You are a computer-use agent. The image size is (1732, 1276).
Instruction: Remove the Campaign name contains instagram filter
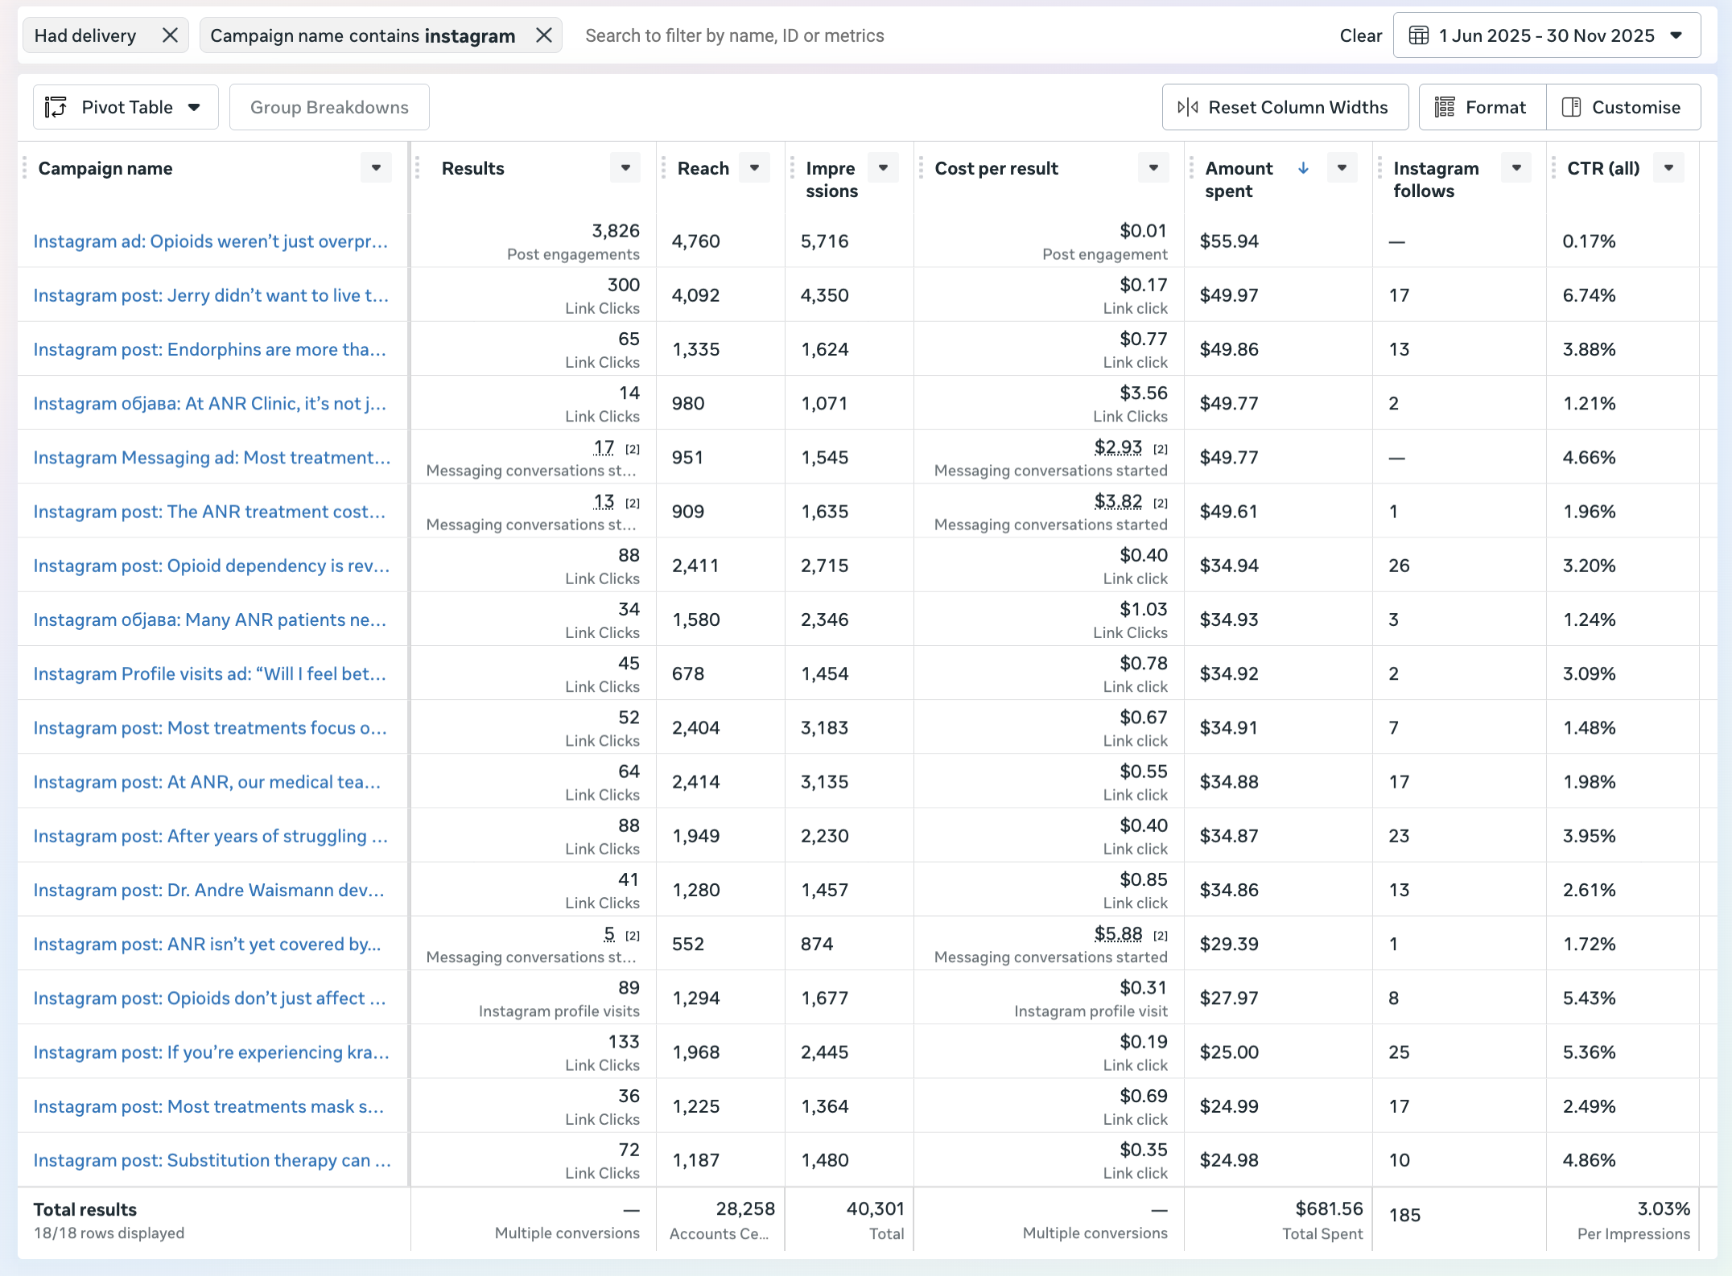(544, 35)
